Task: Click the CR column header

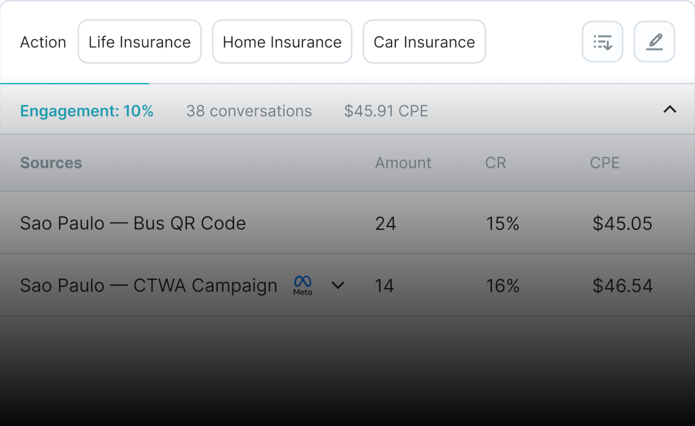Action: 496,163
